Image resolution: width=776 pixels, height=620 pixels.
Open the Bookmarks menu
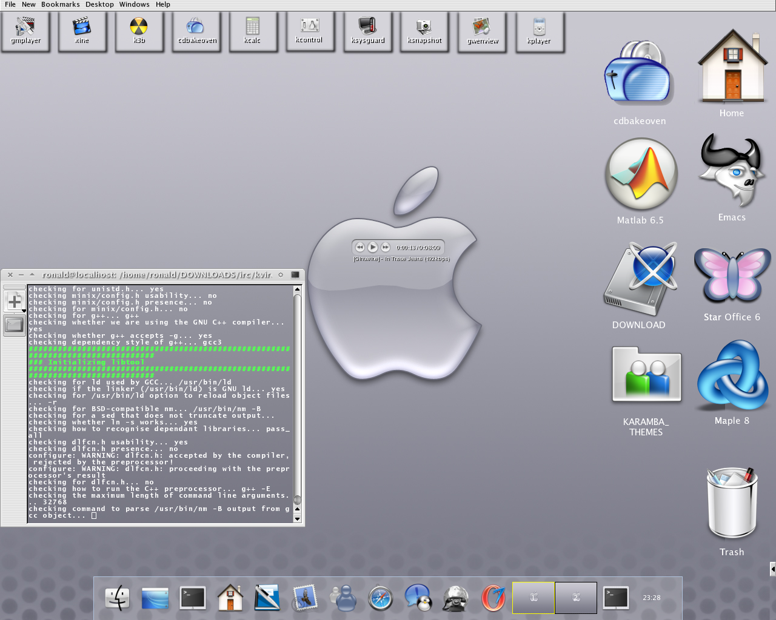pos(60,4)
